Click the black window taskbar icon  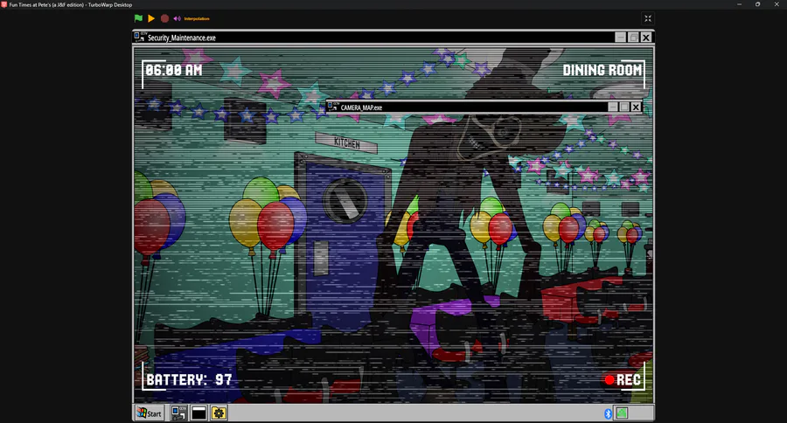coord(198,413)
